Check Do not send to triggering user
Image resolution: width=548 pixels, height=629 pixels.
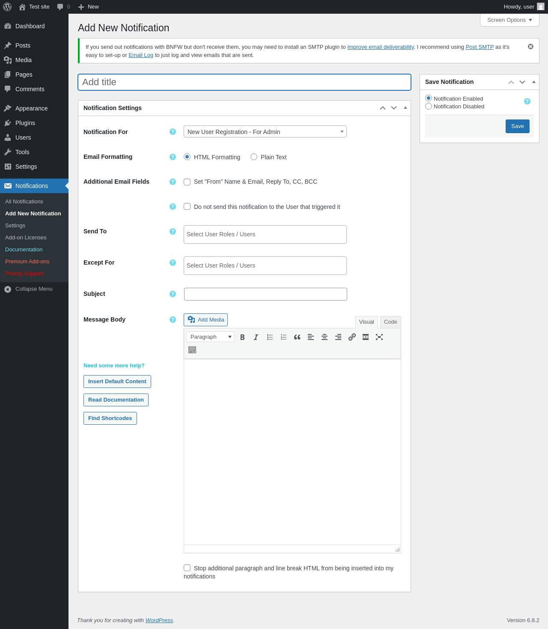click(x=187, y=206)
